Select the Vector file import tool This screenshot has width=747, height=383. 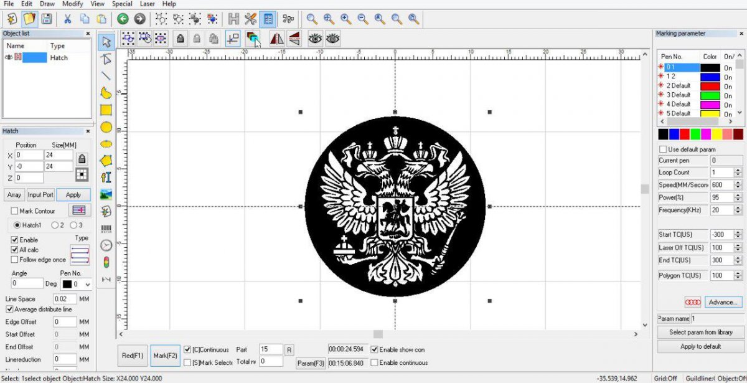[x=106, y=211]
